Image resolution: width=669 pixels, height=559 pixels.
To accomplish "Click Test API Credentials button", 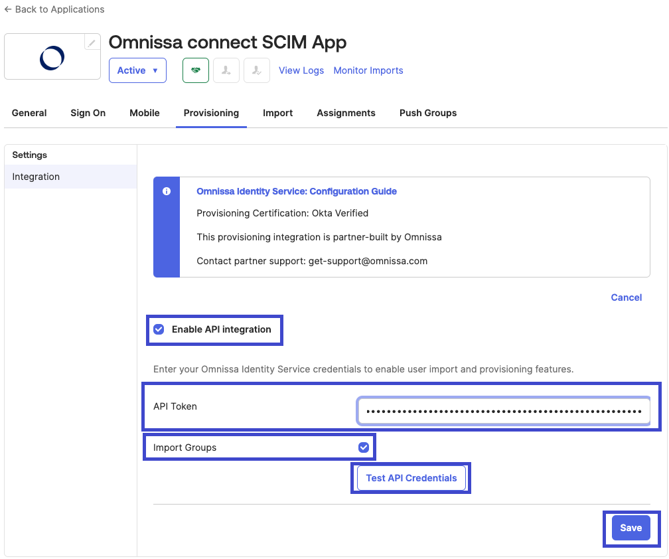I will (x=411, y=478).
